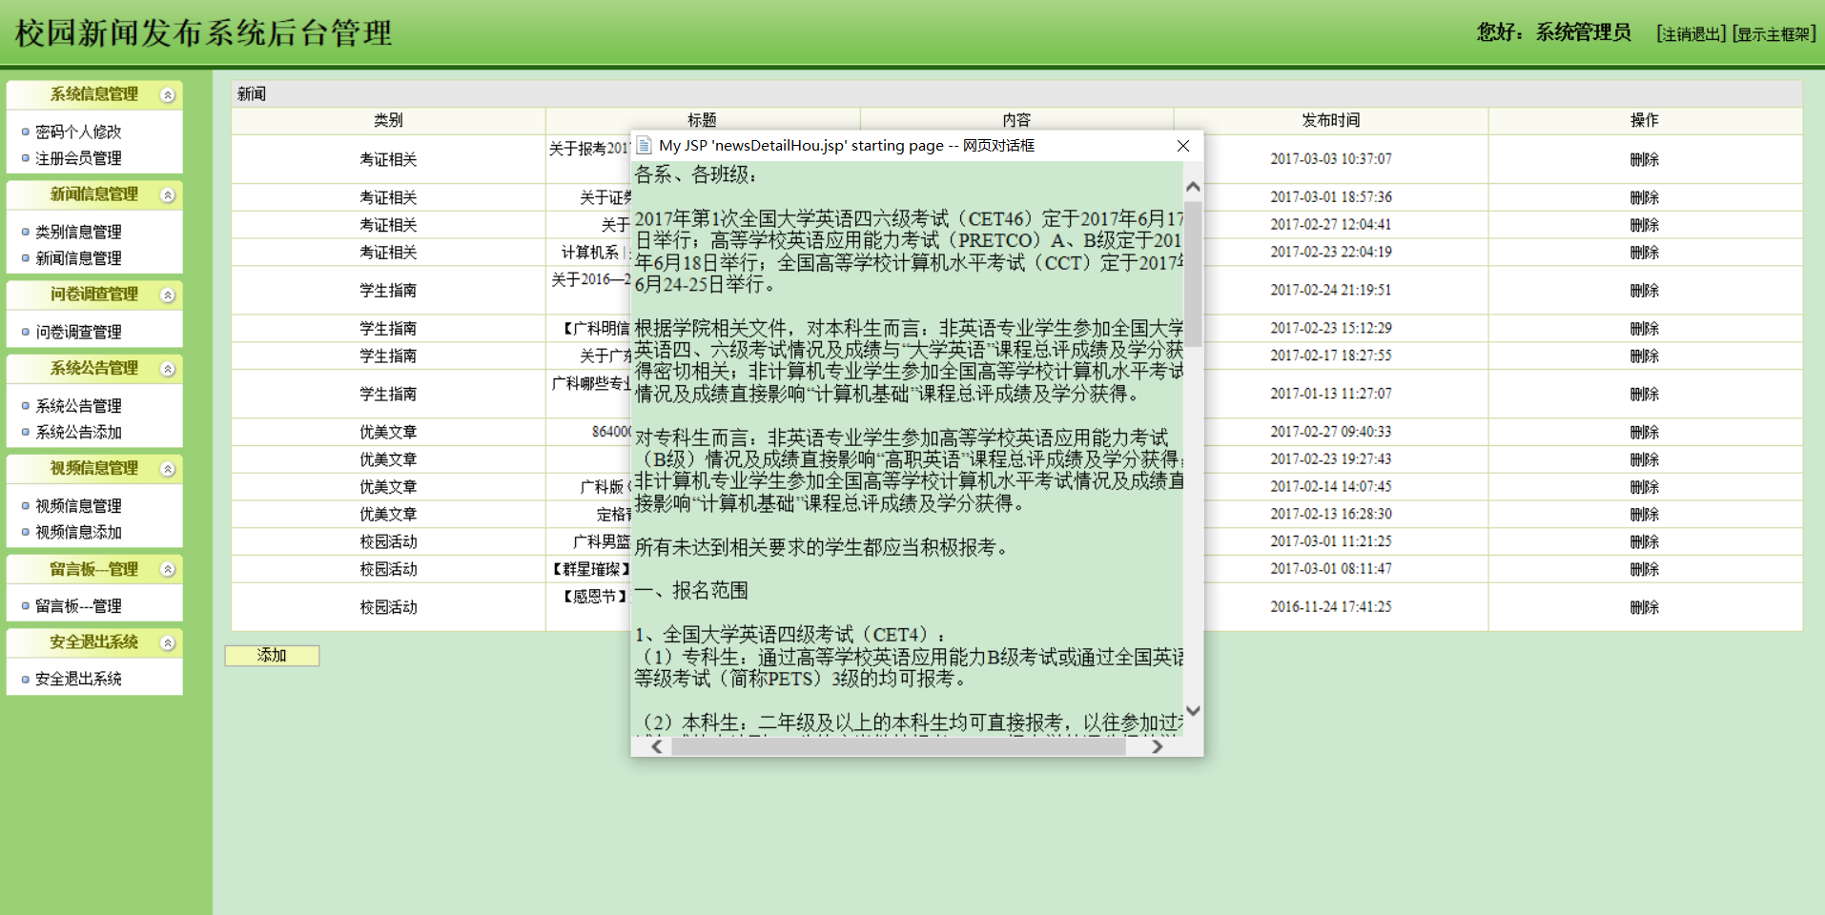The width and height of the screenshot is (1825, 915).
Task: Click the dialog horizontal scrollbar thumb
Action: [x=898, y=747]
